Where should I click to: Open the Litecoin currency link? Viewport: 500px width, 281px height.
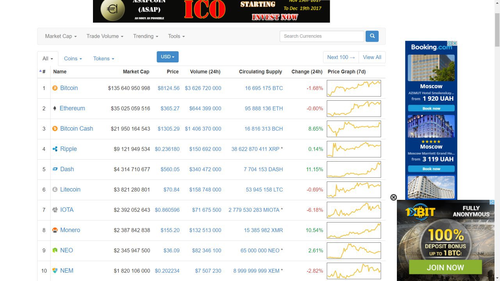click(70, 190)
